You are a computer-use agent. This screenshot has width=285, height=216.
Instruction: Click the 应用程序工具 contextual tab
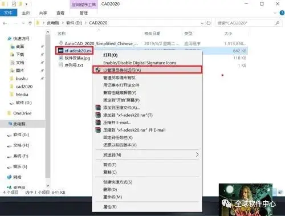[x=84, y=4]
